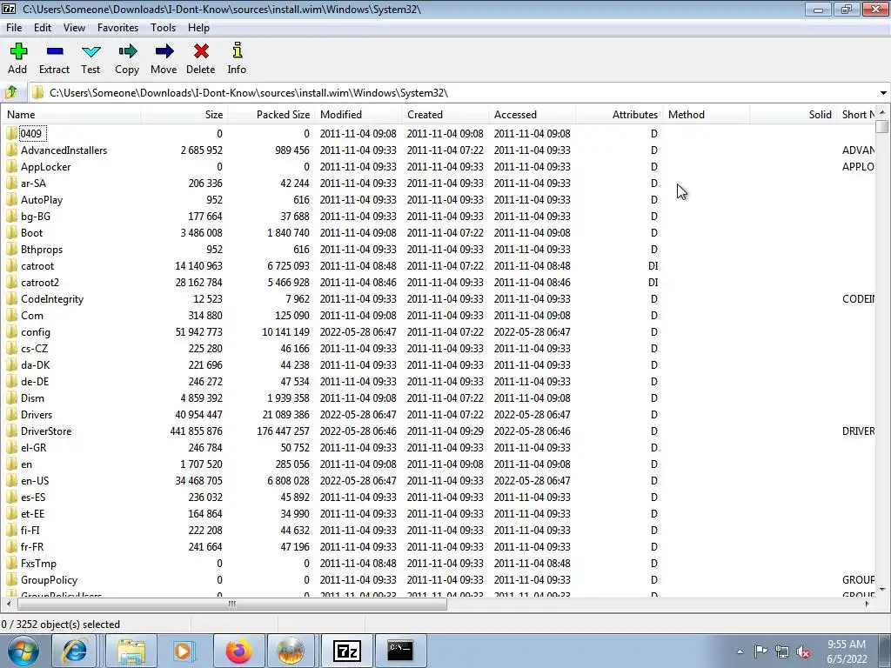Screen dimensions: 891x668
Task: Select the bg-BG folder name
Action: (35, 216)
